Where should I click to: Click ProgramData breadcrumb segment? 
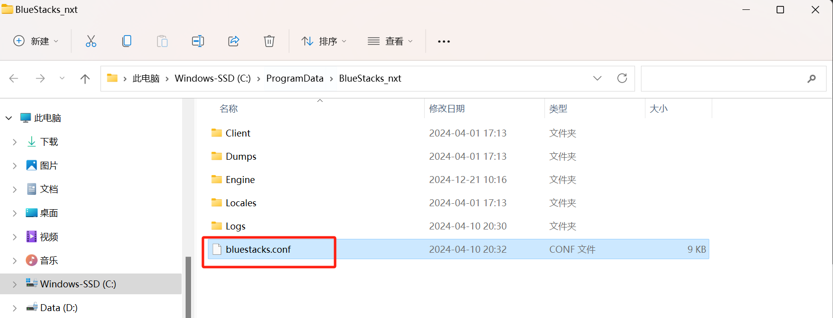[x=295, y=79]
